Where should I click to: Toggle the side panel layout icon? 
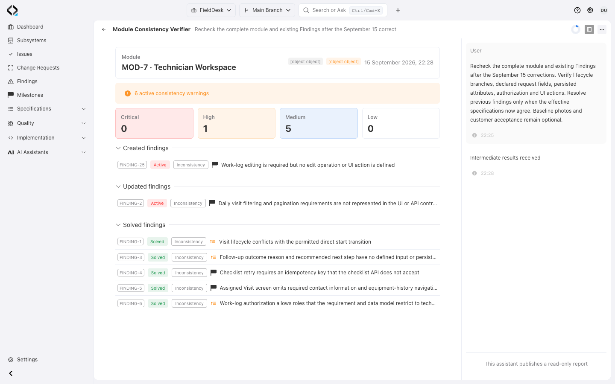point(589,29)
